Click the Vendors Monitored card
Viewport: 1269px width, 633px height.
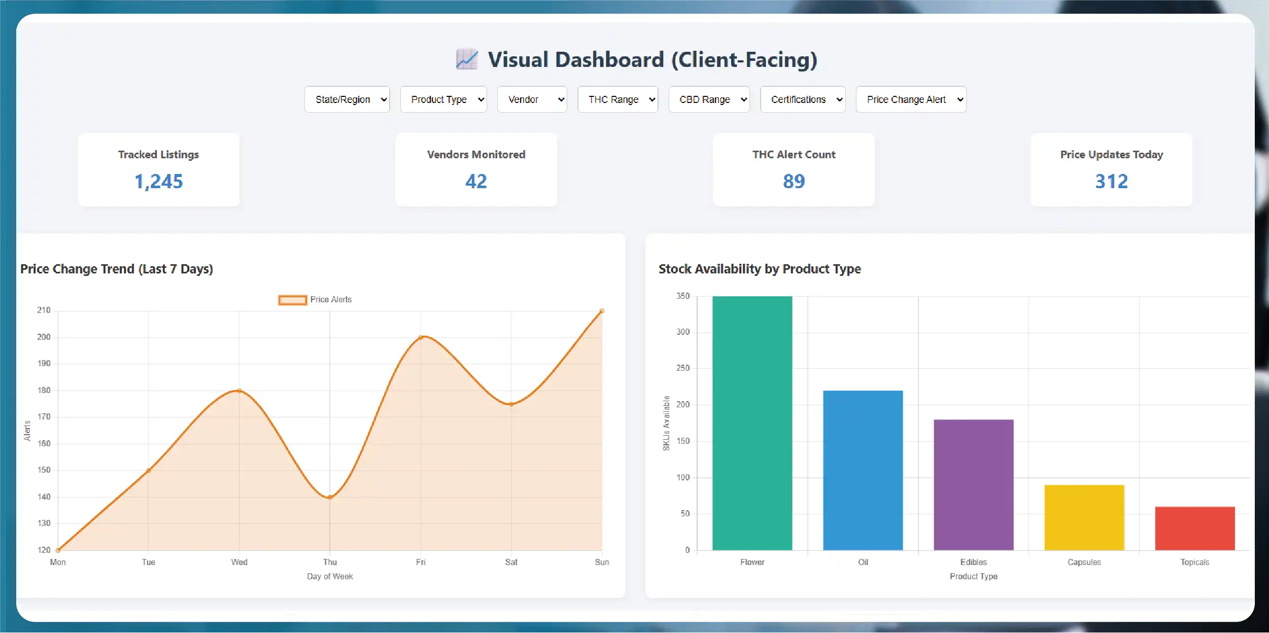click(476, 169)
